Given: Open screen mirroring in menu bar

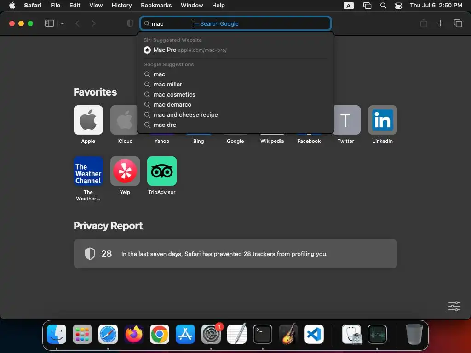Looking at the screenshot, I should pyautogui.click(x=367, y=6).
